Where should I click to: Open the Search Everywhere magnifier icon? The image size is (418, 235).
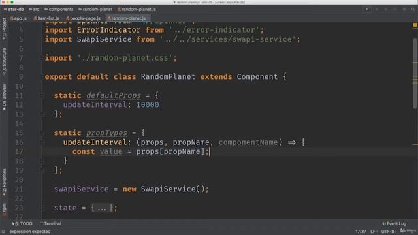click(x=413, y=9)
